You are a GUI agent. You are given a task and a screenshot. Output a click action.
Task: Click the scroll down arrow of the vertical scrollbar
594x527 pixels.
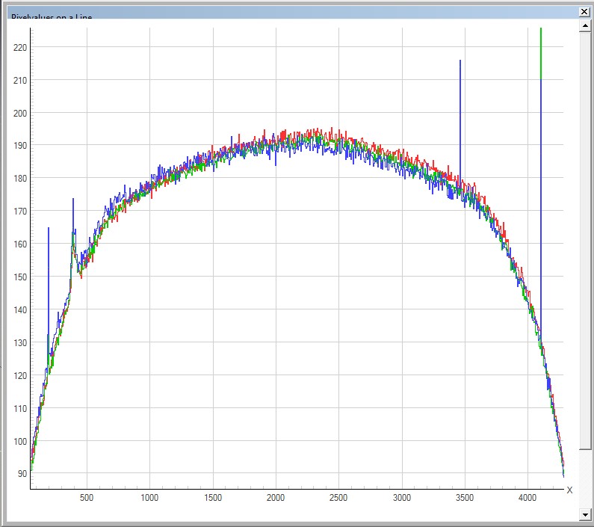click(x=585, y=515)
